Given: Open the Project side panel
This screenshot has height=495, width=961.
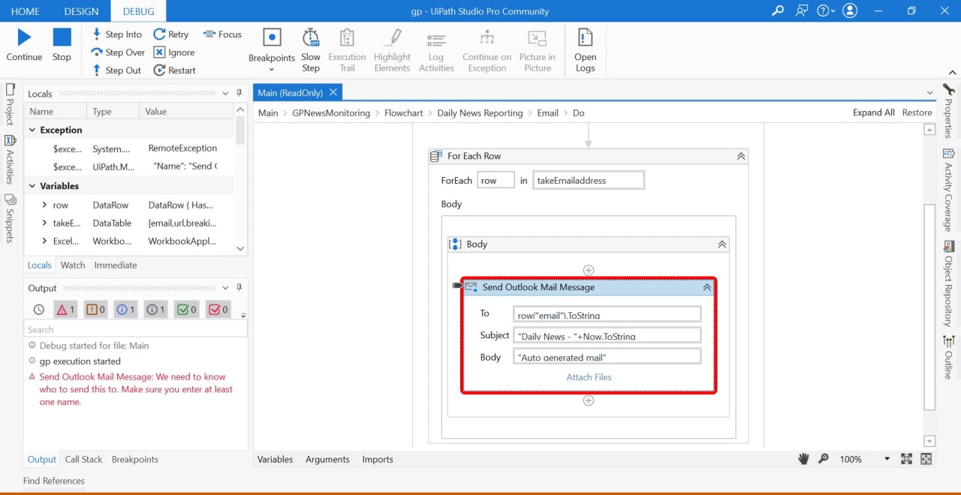Looking at the screenshot, I should tap(10, 103).
